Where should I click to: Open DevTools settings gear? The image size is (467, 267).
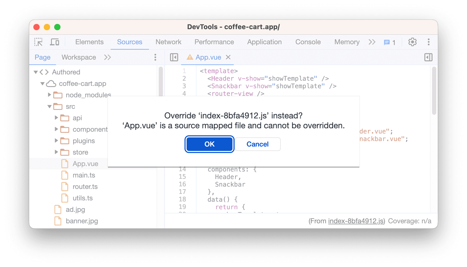coord(412,42)
